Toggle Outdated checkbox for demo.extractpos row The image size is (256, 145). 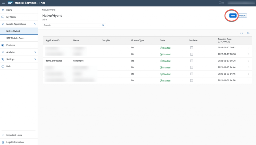pos(191,61)
